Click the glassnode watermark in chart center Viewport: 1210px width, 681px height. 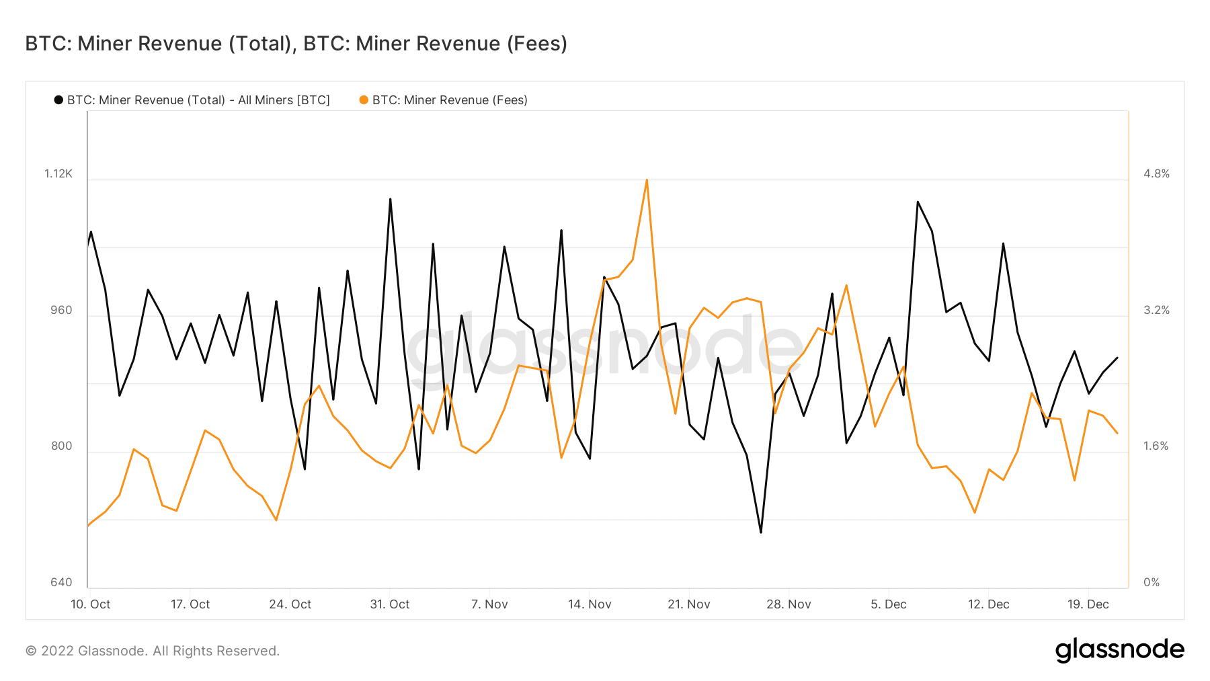click(605, 346)
